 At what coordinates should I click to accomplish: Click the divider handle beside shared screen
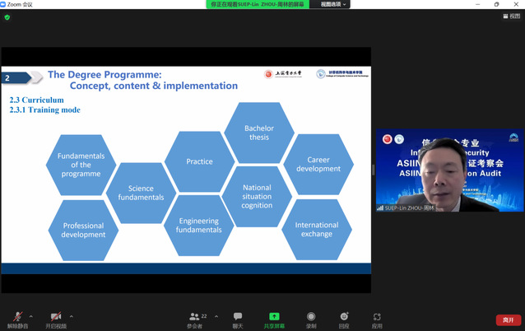point(373,170)
